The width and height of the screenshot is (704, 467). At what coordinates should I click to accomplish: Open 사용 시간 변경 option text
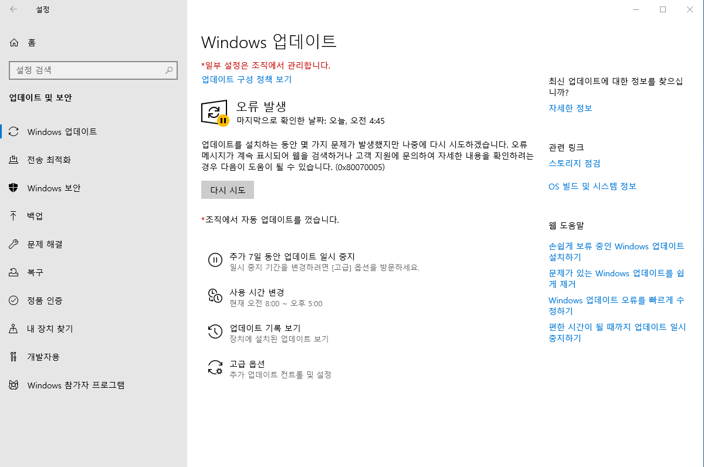(x=257, y=292)
